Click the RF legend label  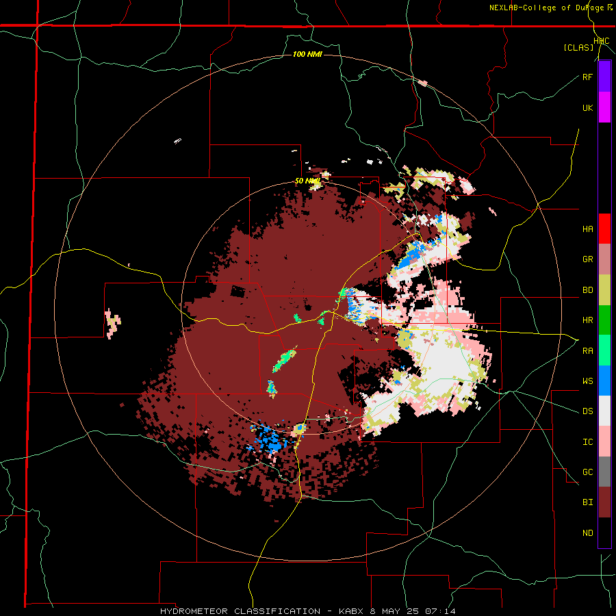click(x=587, y=77)
